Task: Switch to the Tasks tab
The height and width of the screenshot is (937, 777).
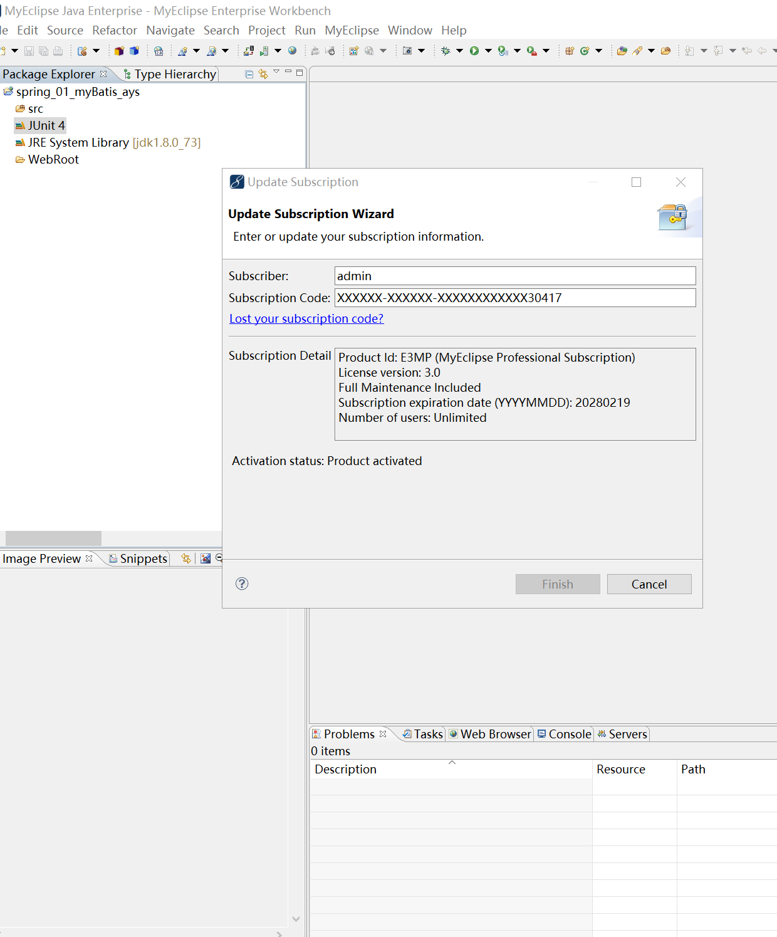Action: coord(422,734)
